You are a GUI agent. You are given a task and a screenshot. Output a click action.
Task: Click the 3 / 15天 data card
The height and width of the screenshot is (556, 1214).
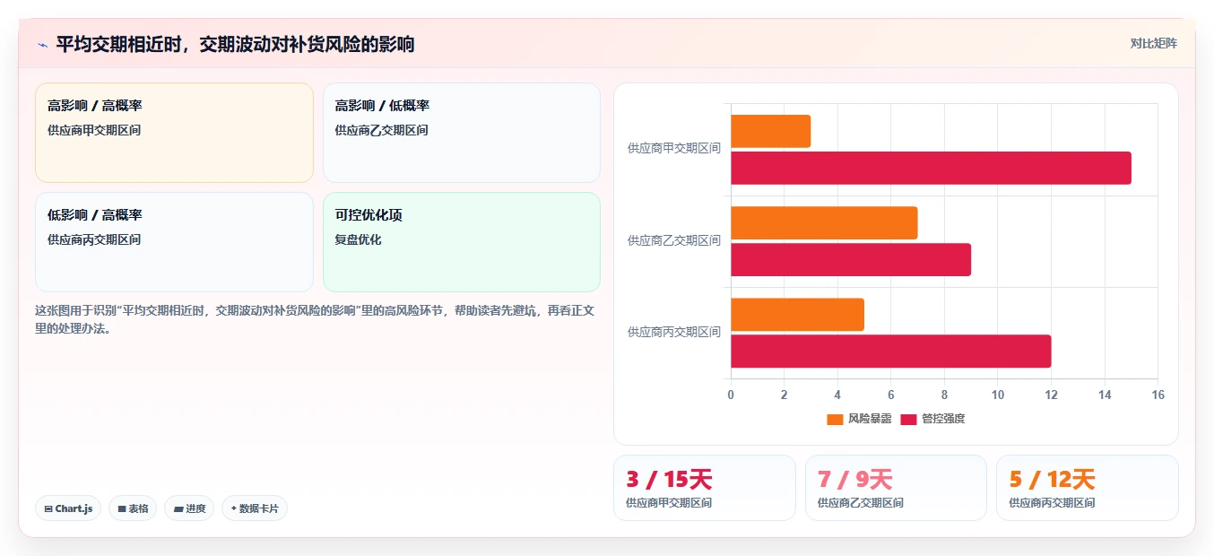coord(705,488)
